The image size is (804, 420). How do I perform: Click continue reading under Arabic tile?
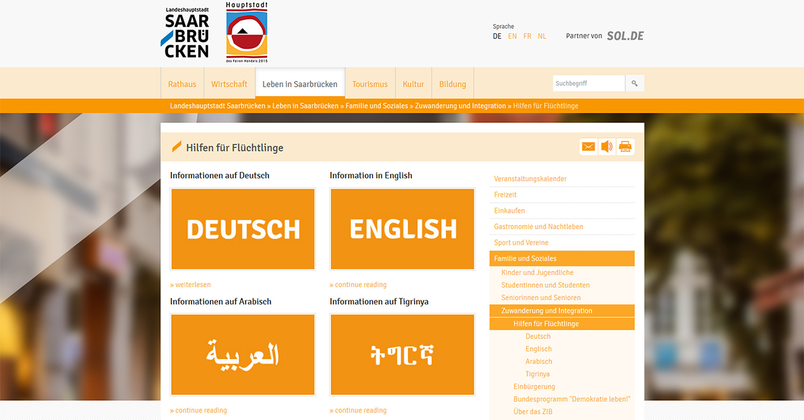[198, 410]
